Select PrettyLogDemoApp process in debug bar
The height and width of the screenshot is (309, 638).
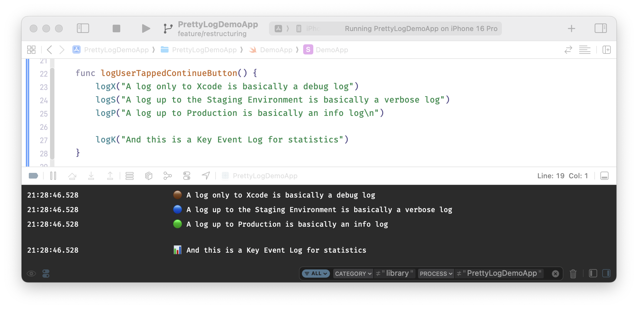(260, 176)
